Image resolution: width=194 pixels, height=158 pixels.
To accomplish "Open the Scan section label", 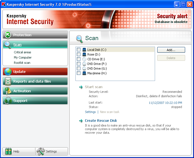I will pos(17,45).
